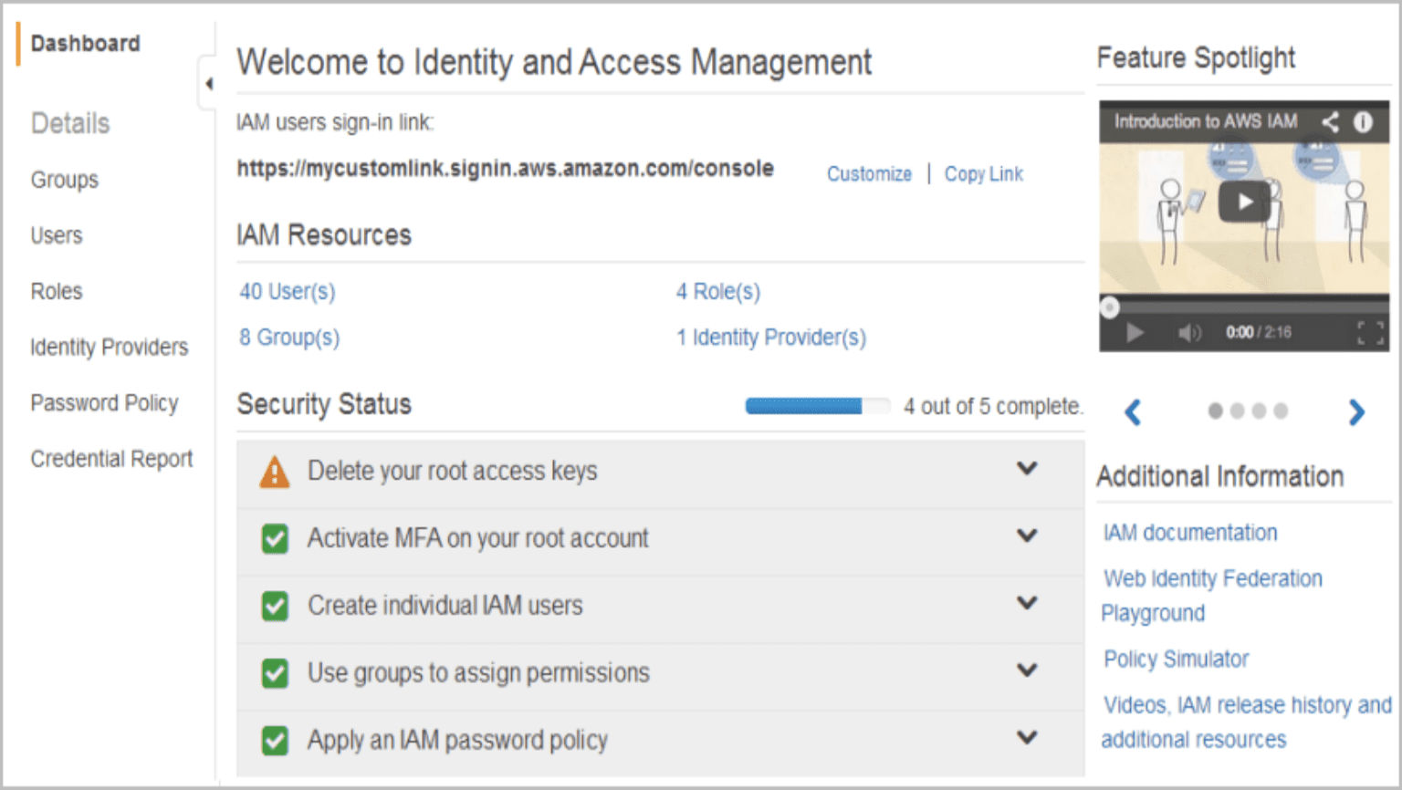Image resolution: width=1402 pixels, height=790 pixels.
Task: Go back in Feature Spotlight with left arrow
Action: (1132, 412)
